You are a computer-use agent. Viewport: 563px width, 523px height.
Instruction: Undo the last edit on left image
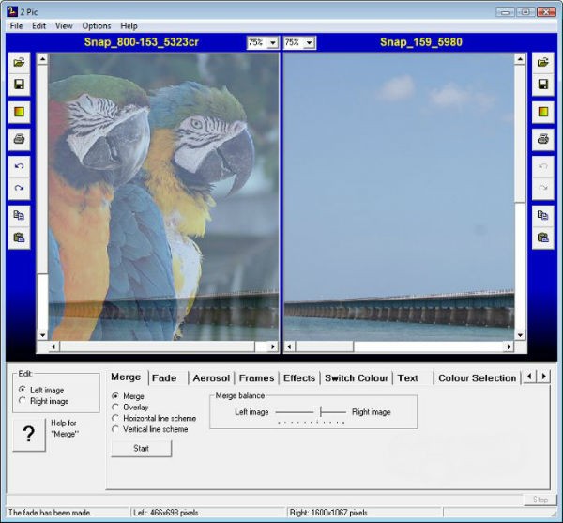coord(20,166)
